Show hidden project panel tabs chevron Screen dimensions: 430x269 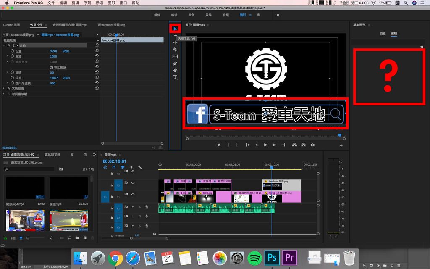coord(94,155)
